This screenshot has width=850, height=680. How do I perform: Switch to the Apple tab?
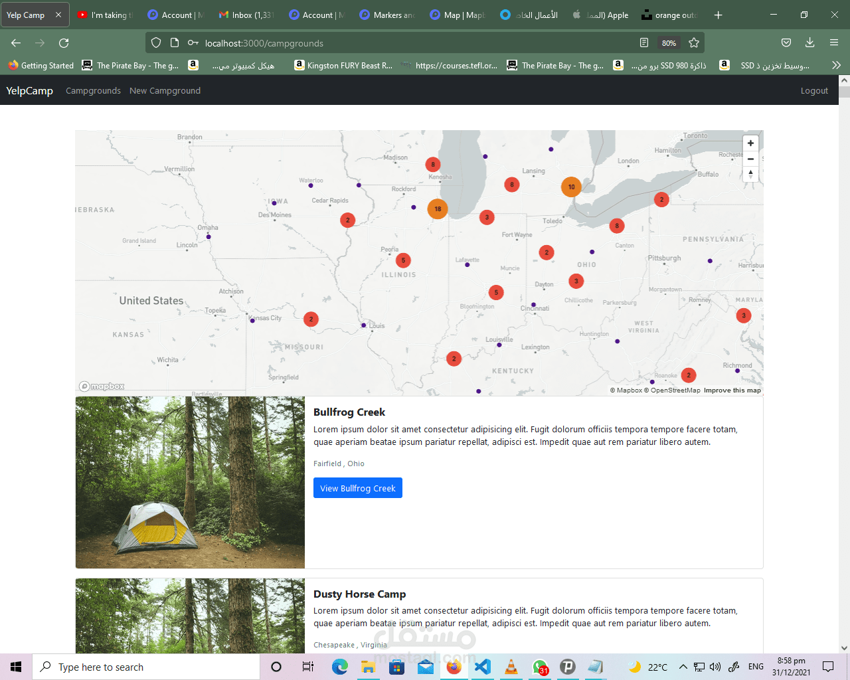[x=599, y=15]
